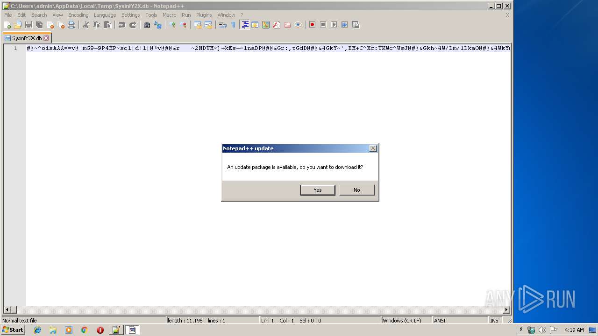This screenshot has height=336, width=598.
Task: Click Yes to download the update
Action: click(318, 190)
